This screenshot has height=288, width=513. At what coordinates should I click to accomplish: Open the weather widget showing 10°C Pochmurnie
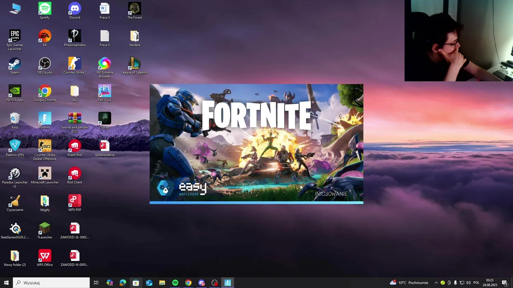[x=409, y=283]
